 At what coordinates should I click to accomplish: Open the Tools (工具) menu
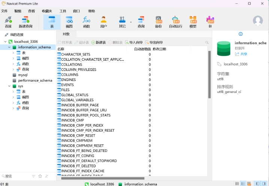click(x=63, y=11)
